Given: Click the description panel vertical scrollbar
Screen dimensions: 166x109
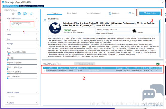Looking at the screenshot, I should click(x=160, y=27).
